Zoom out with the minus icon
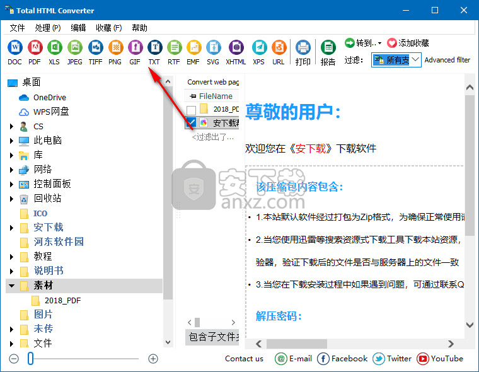Screen dimensions: 479x372 click(x=14, y=359)
